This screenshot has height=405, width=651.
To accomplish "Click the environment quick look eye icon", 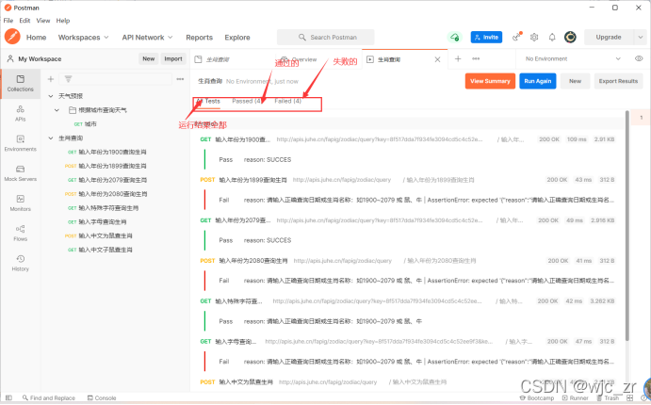I will 639,58.
